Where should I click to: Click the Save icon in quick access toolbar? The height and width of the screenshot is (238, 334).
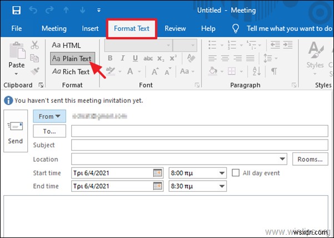pyautogui.click(x=17, y=10)
